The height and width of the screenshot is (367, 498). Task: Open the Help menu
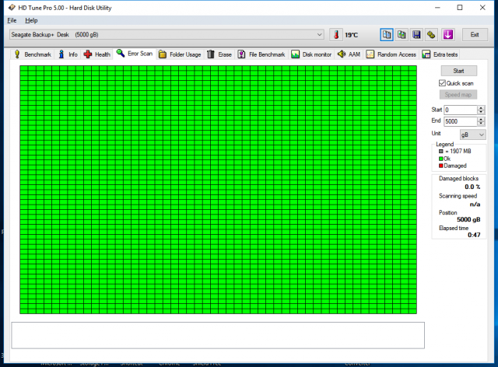(31, 20)
